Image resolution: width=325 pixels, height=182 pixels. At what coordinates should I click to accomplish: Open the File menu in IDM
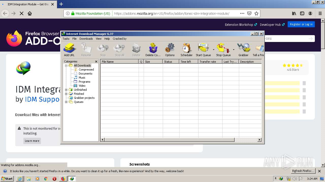(x=74, y=39)
